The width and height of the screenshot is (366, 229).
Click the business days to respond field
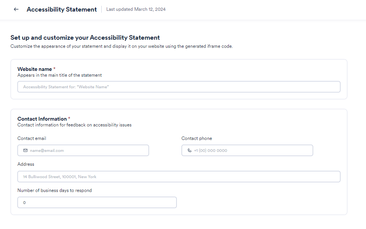(96, 202)
